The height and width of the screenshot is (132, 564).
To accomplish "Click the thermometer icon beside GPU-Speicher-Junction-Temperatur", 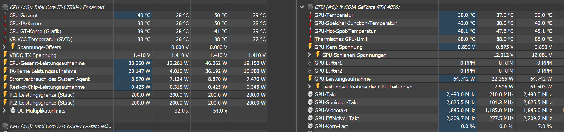I will 310,23.
